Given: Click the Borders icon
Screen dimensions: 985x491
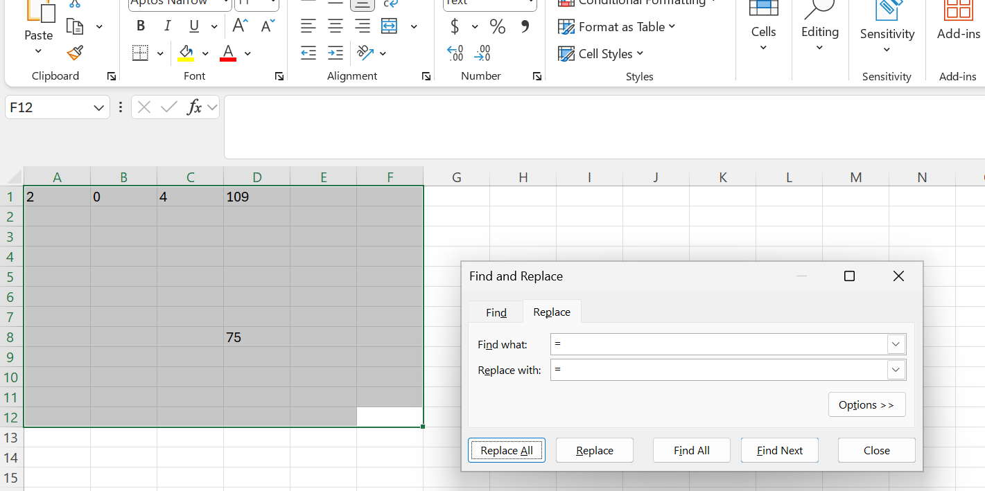Looking at the screenshot, I should pos(141,53).
